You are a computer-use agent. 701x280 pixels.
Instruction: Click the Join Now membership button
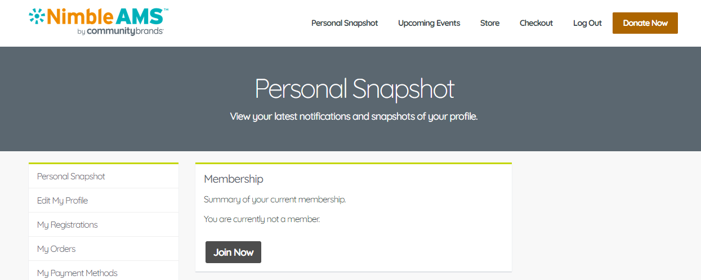(x=233, y=252)
